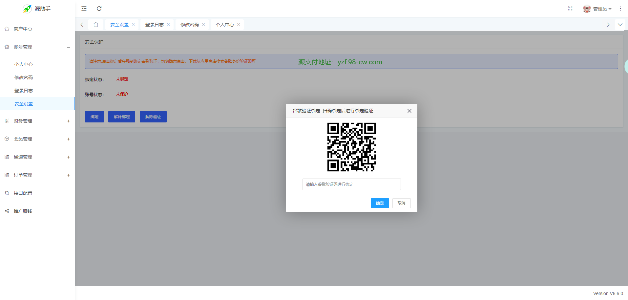Click the 接口配置 sidebar icon
Screen dimensions: 628x300
[x=7, y=193]
